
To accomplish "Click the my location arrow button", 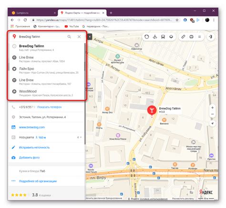I will click(212, 124).
